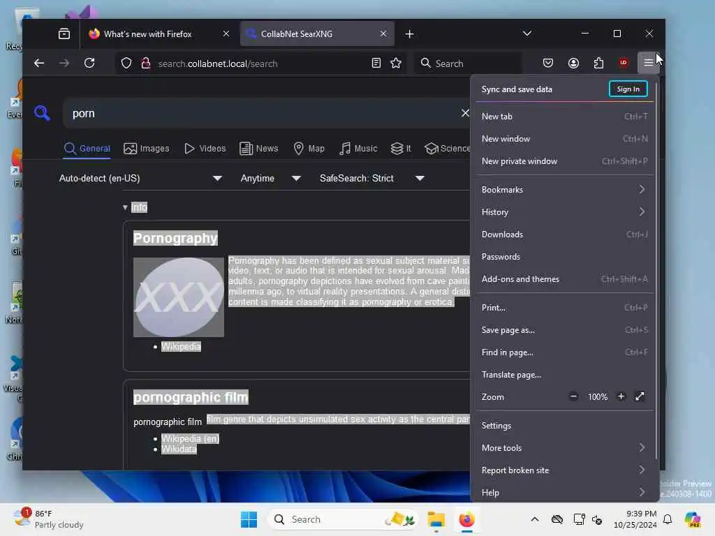Screen dimensions: 715x536
Task: Open the SafeSearch: Strict dropdown
Action: coord(372,178)
